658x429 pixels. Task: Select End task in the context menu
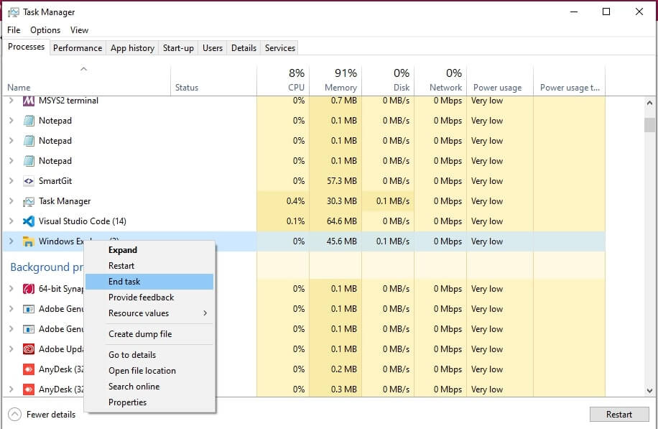pyautogui.click(x=149, y=282)
